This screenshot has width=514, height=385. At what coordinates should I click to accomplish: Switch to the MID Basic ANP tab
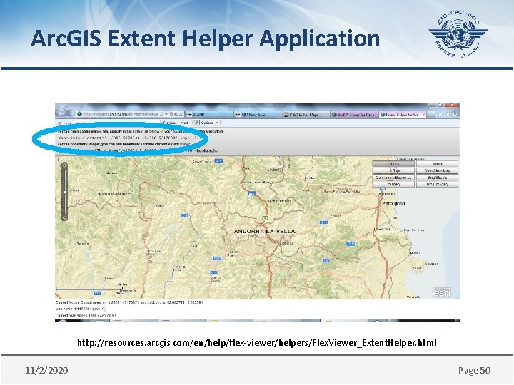(258, 115)
